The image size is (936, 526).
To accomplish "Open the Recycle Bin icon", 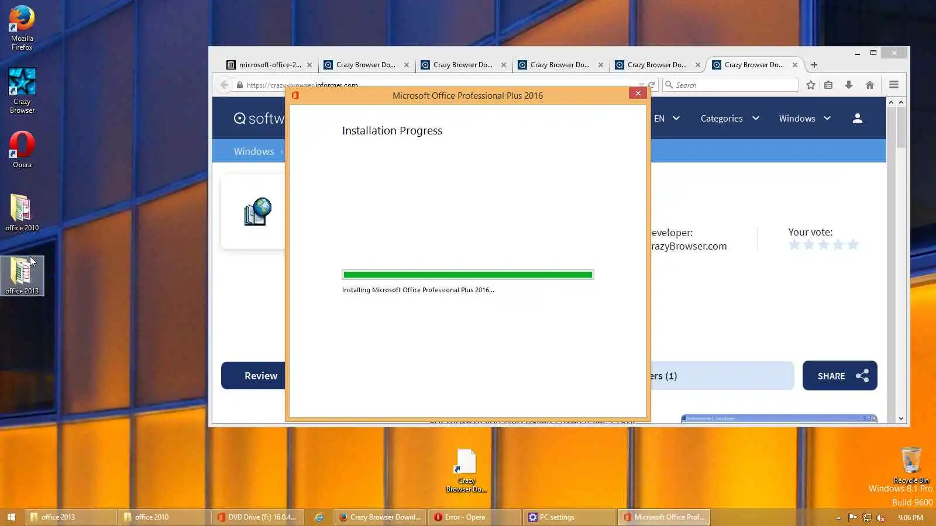I will pyautogui.click(x=911, y=466).
